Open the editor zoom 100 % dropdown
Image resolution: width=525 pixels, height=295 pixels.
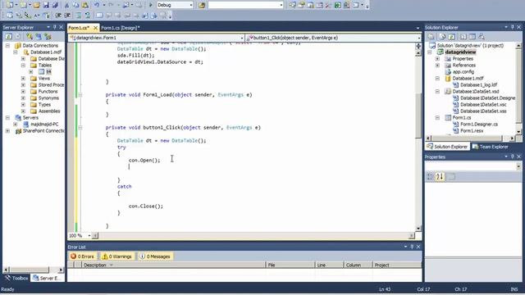[x=89, y=236]
